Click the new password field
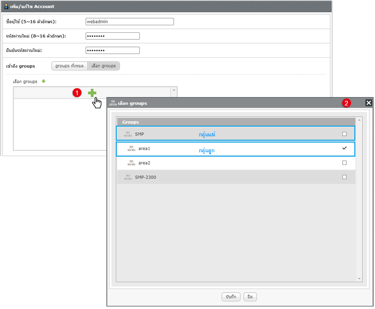Image resolution: width=375 pixels, height=309 pixels. coord(112,36)
